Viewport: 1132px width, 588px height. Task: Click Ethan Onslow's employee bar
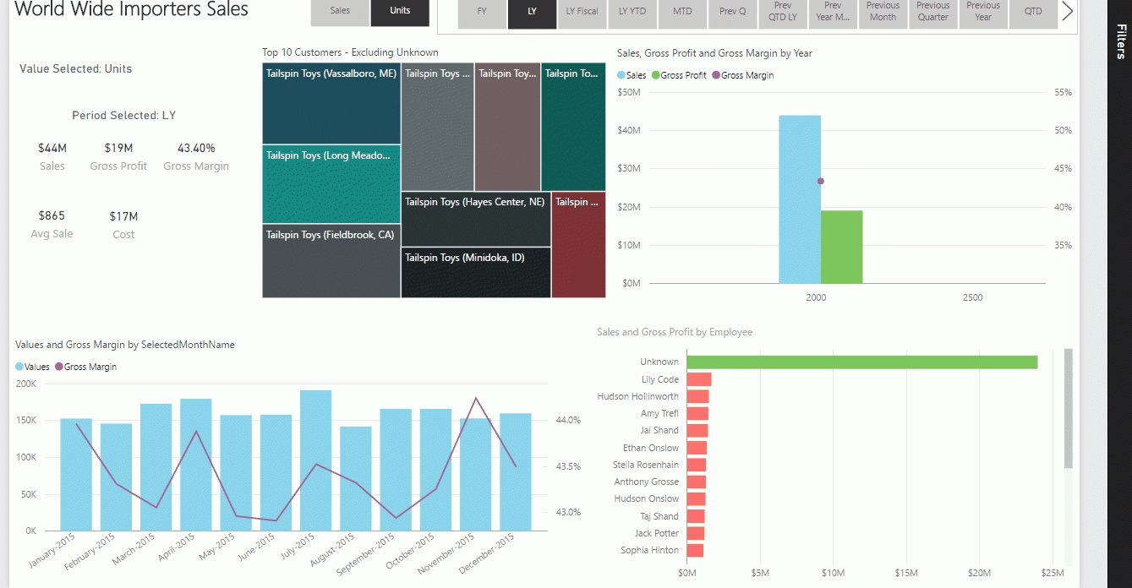(697, 448)
